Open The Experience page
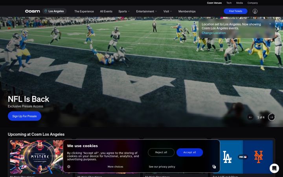The image size is (283, 177). click(84, 11)
